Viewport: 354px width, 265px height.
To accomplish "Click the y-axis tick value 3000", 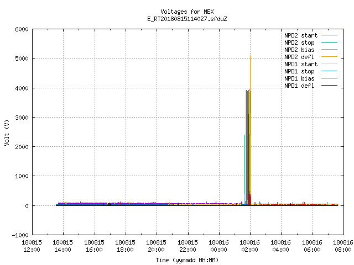I will pyautogui.click(x=22, y=118).
